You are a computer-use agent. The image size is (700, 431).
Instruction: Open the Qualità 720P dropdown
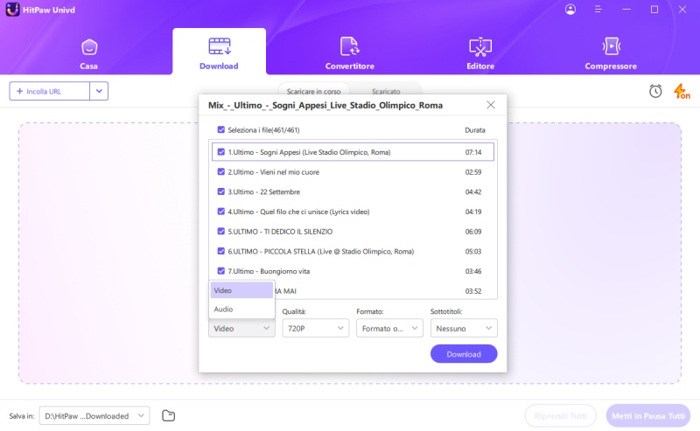[316, 329]
